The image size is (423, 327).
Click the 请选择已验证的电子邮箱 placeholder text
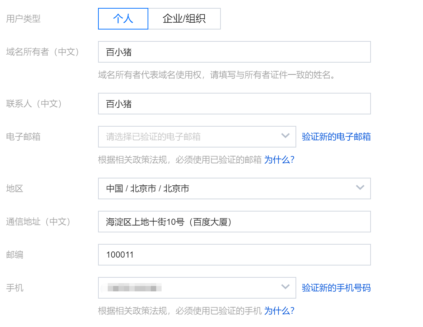tap(153, 137)
